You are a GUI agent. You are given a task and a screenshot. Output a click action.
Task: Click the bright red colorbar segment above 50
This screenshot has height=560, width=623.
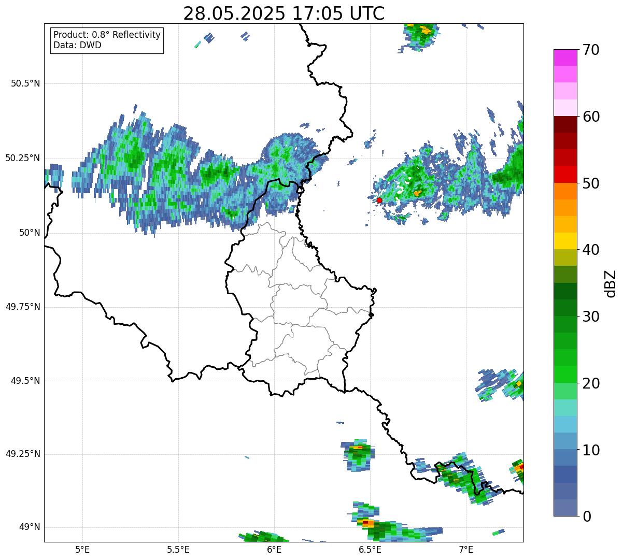[x=565, y=174]
